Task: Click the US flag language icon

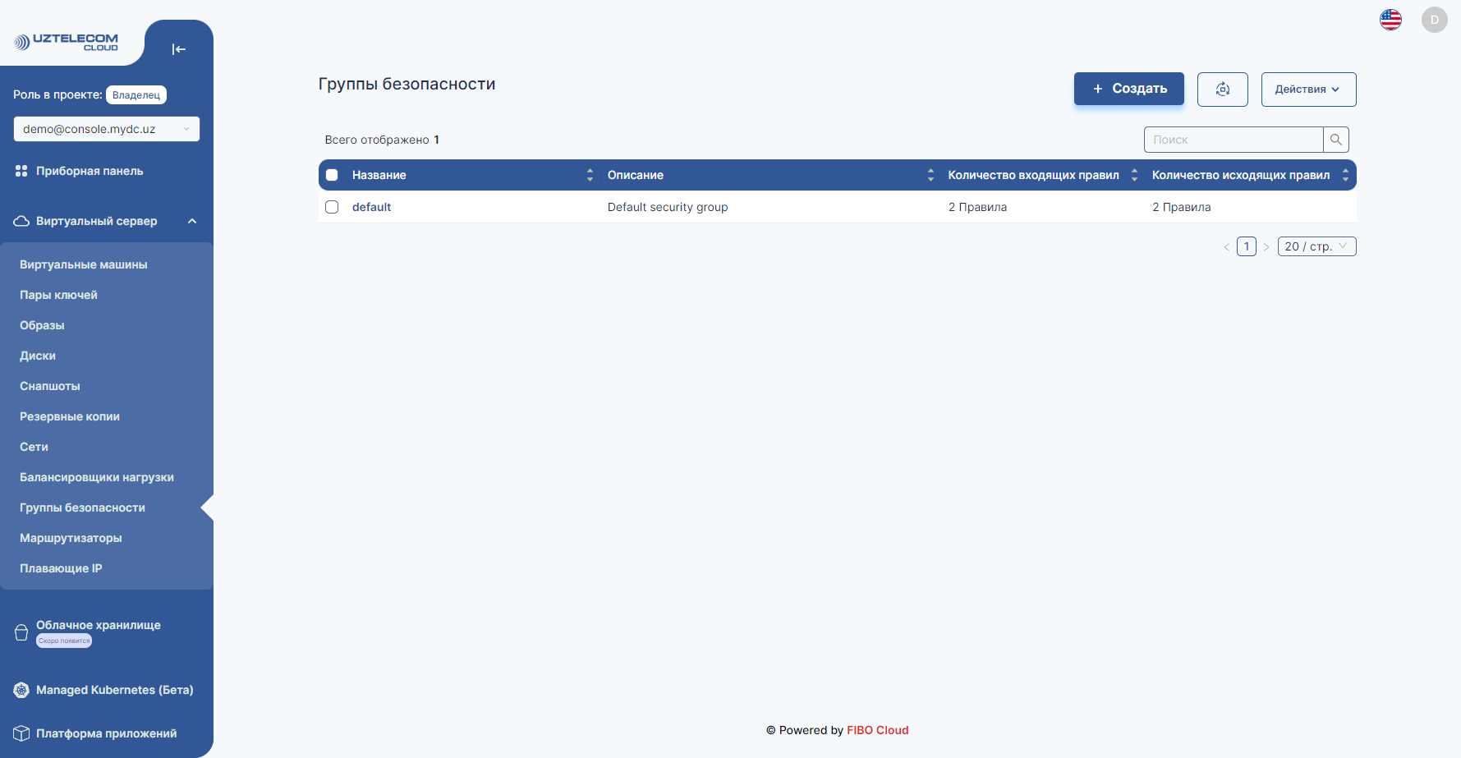Action: 1390,20
